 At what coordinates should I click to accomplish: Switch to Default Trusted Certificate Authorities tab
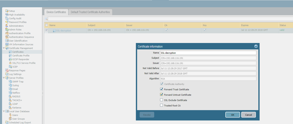(90, 12)
